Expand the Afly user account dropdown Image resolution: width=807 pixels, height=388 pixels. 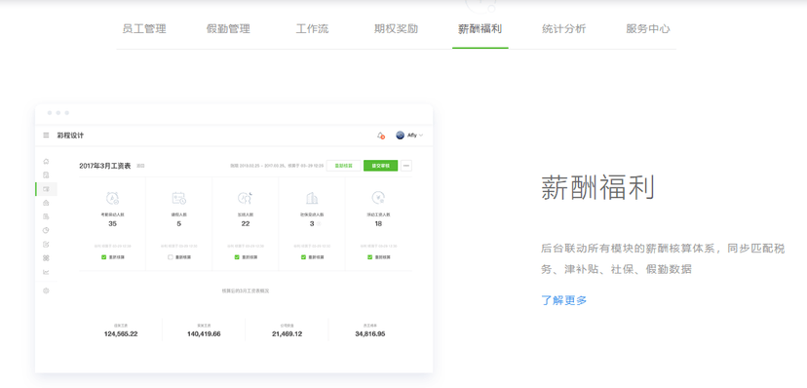[409, 136]
